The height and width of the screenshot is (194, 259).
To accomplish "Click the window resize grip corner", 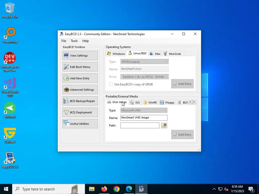I will point(199,150).
